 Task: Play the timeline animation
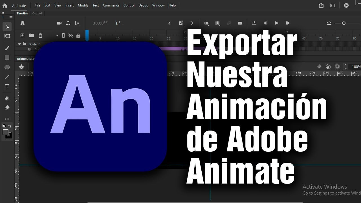pos(276,23)
